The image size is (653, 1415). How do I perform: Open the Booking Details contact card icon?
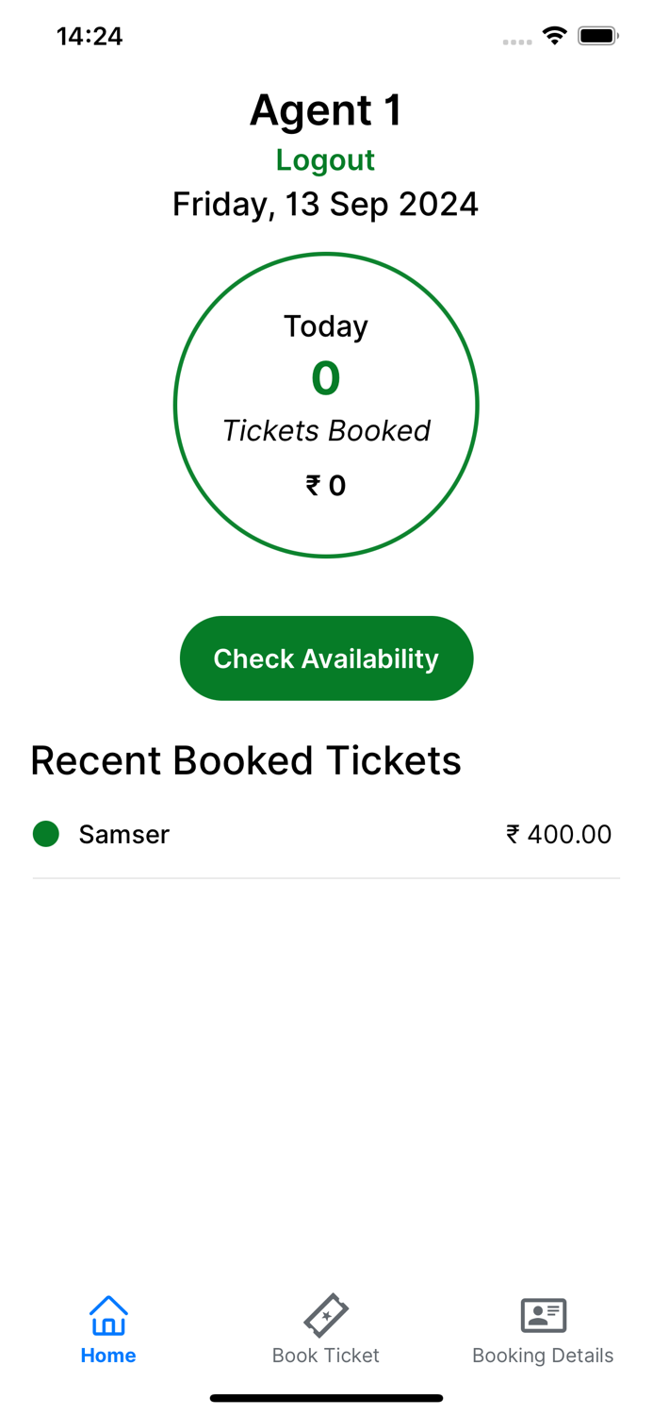(x=543, y=1312)
